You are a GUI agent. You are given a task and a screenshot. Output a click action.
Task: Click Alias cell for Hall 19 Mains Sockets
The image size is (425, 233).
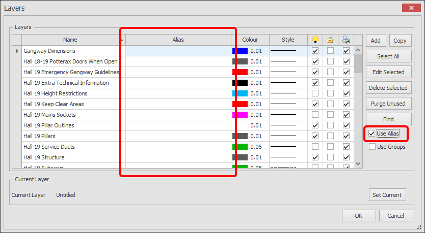[178, 115]
